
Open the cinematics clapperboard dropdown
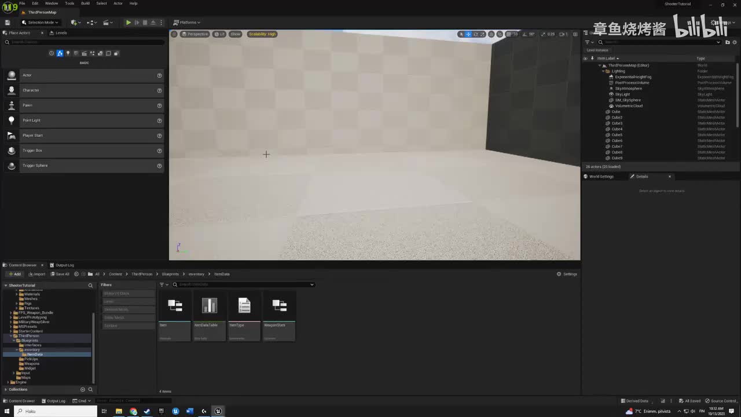pyautogui.click(x=108, y=23)
